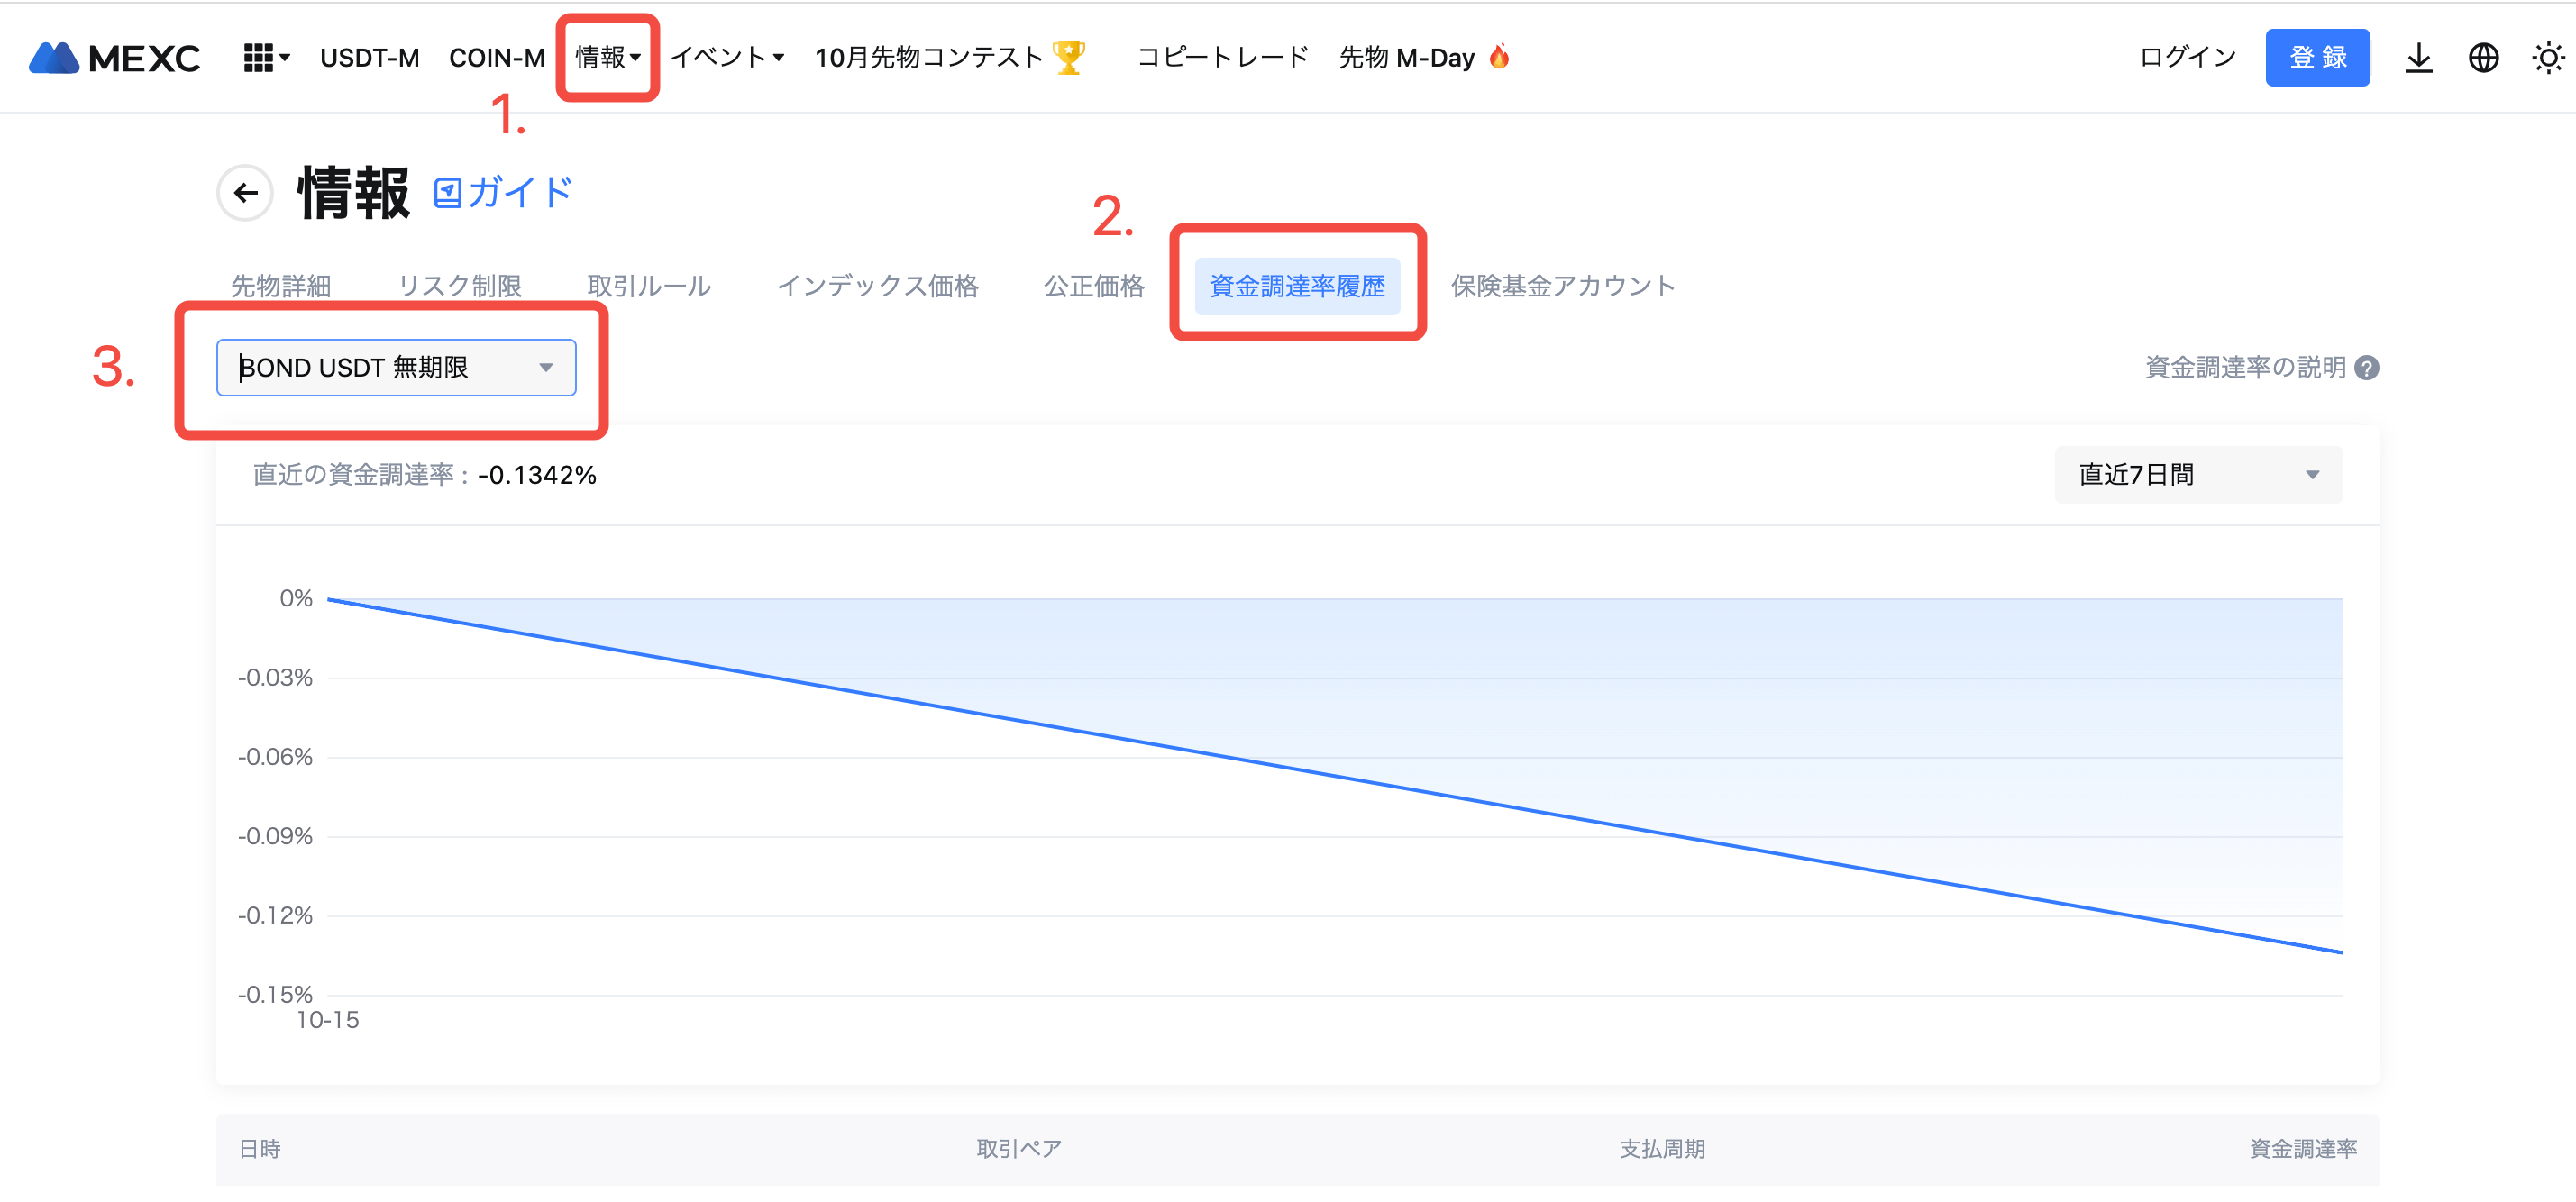The image size is (2576, 1202).
Task: Click the download app icon
Action: pos(2418,58)
